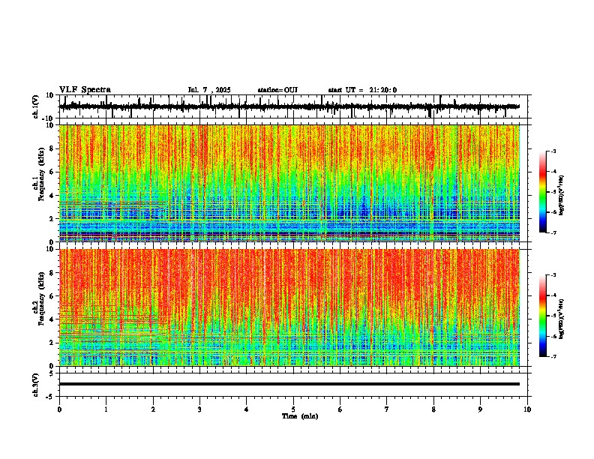Click the thick black ch.3 trace line
The width and height of the screenshot is (594, 459).
tap(289, 384)
